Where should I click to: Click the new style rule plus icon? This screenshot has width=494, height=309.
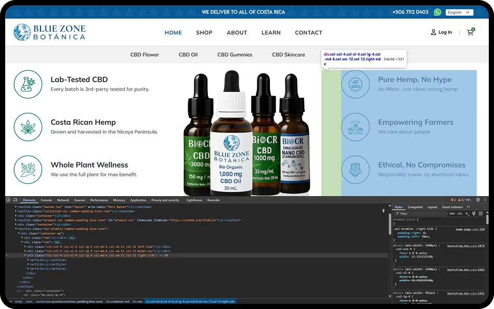pos(467,213)
